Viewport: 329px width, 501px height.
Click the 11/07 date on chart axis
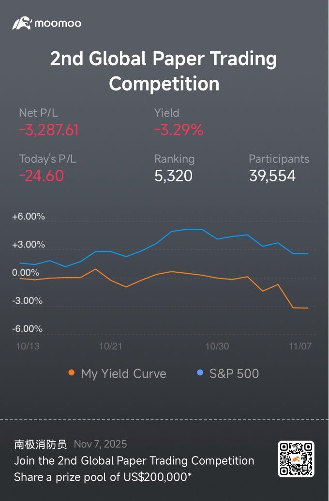299,346
